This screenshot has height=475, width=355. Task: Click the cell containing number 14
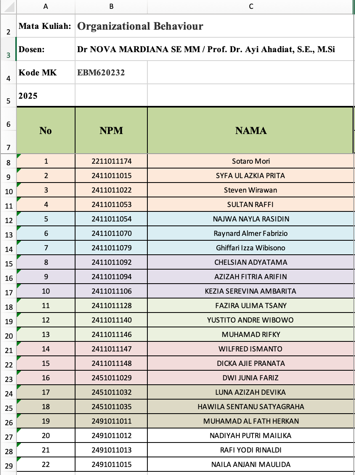[45, 349]
